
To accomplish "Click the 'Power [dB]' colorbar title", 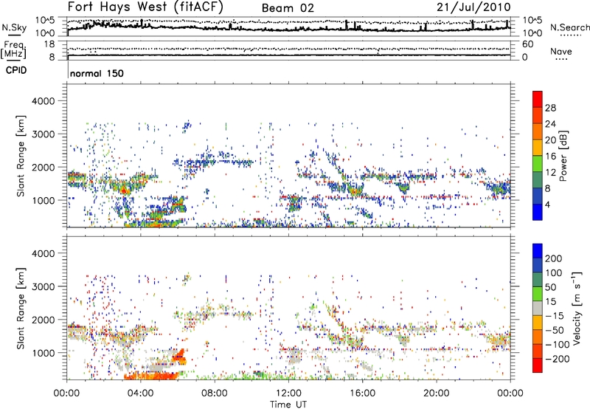I will coord(563,156).
